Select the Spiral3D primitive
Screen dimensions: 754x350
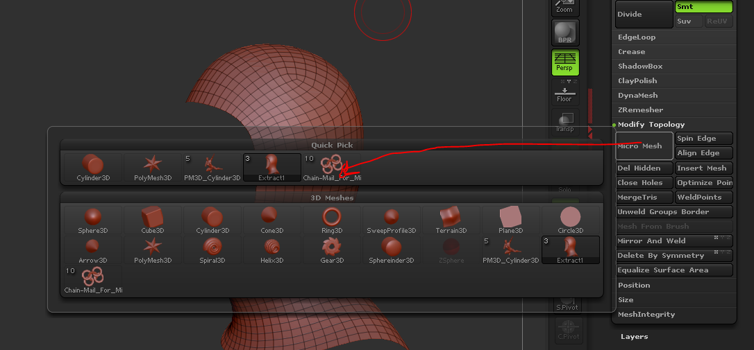pos(212,250)
